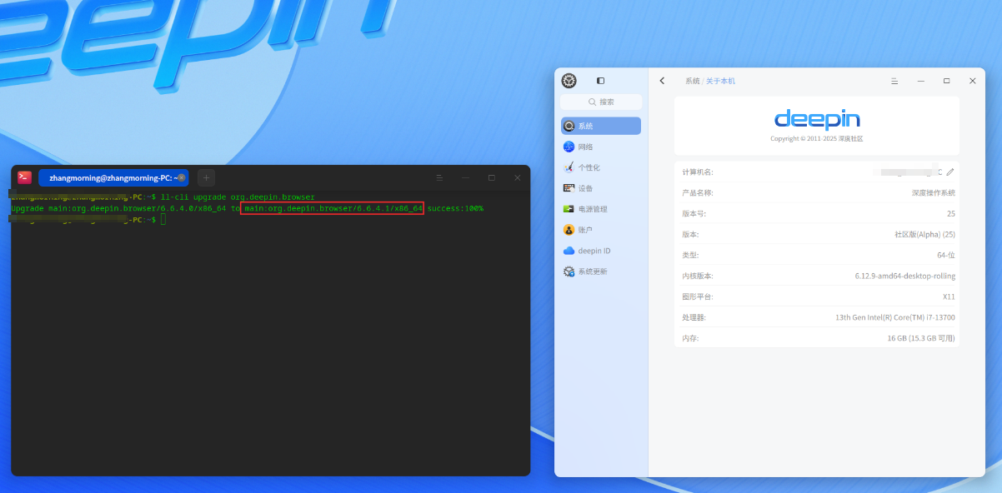Open the 设备 settings category

[601, 188]
